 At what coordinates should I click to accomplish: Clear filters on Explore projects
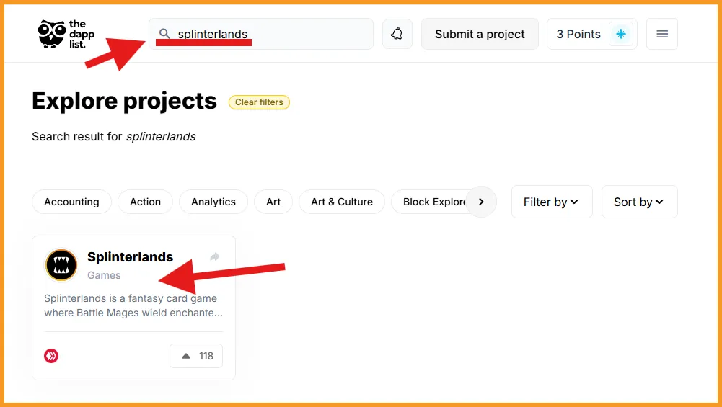coord(259,102)
